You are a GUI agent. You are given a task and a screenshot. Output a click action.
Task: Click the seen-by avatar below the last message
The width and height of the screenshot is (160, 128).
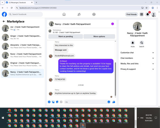point(111,97)
